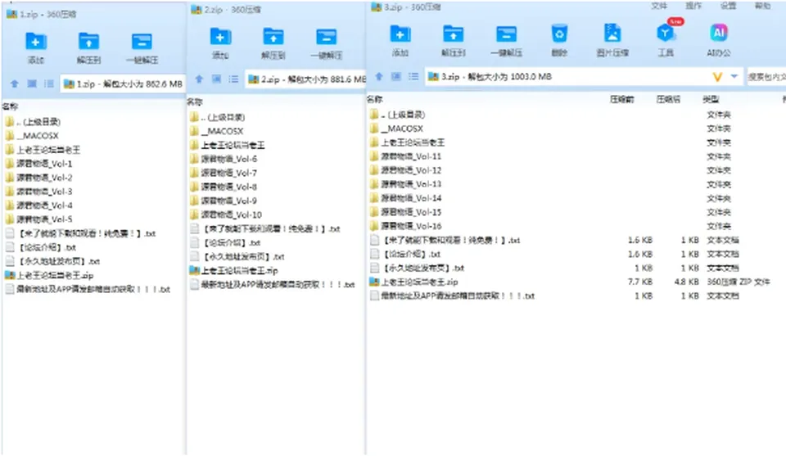Screen dimensions: 786x456
Task: Expand the 3.zip address bar dropdown arrow
Action: [x=734, y=77]
